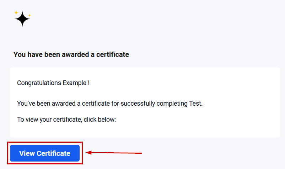The image size is (285, 169).
Task: Click the small yellow sparkle right of logo
Action: 29,15
